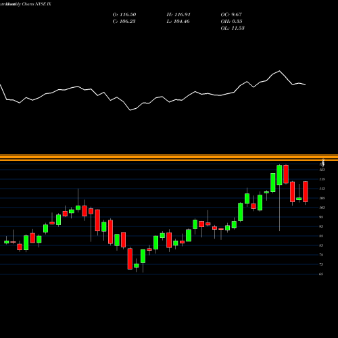Viewport: 338px width, 338px height.
Task: Click the last red candlestick on the right
Action: pyautogui.click(x=306, y=191)
